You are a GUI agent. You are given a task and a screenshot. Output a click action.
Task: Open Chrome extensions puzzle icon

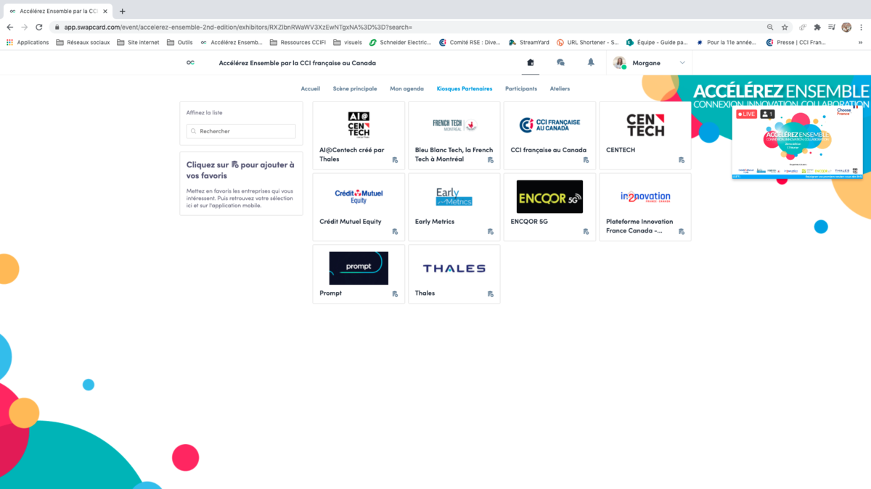coord(817,28)
